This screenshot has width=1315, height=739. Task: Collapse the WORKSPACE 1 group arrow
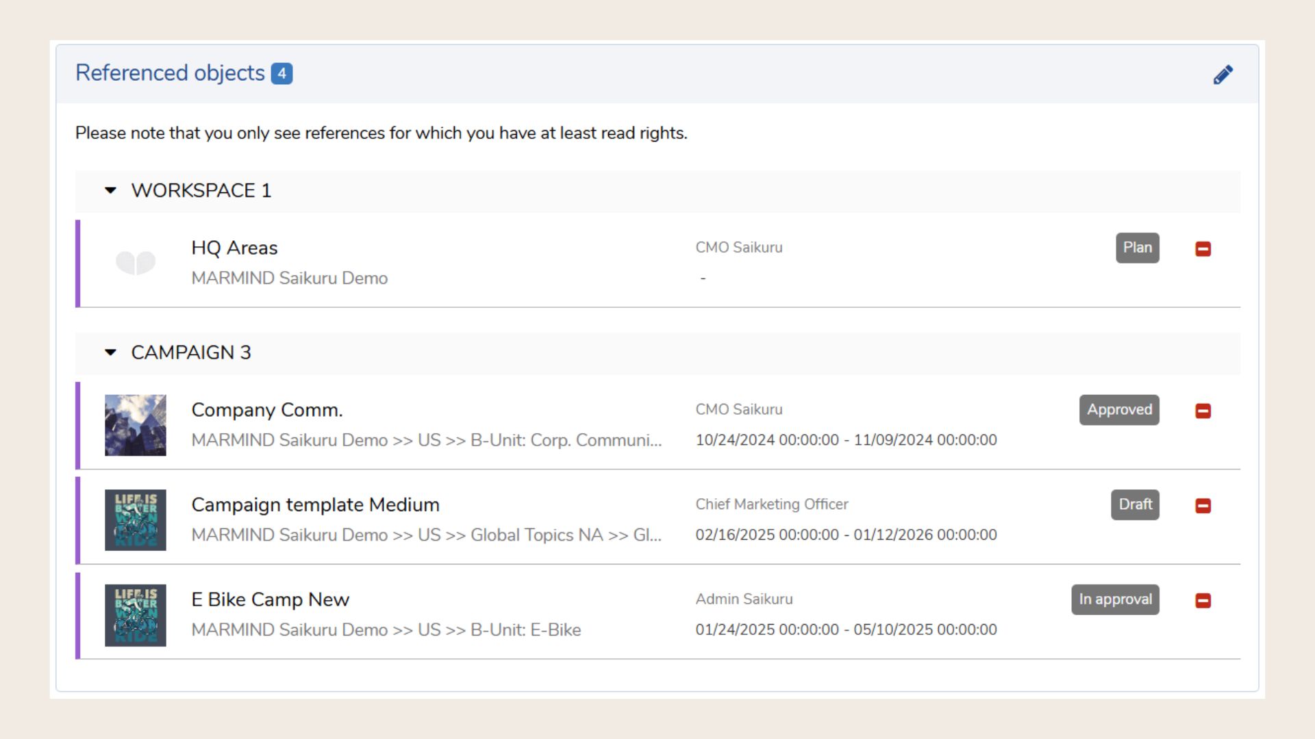pyautogui.click(x=110, y=190)
